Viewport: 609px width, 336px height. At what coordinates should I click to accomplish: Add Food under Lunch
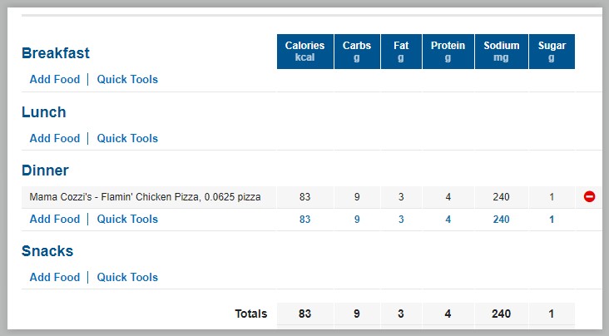click(55, 138)
